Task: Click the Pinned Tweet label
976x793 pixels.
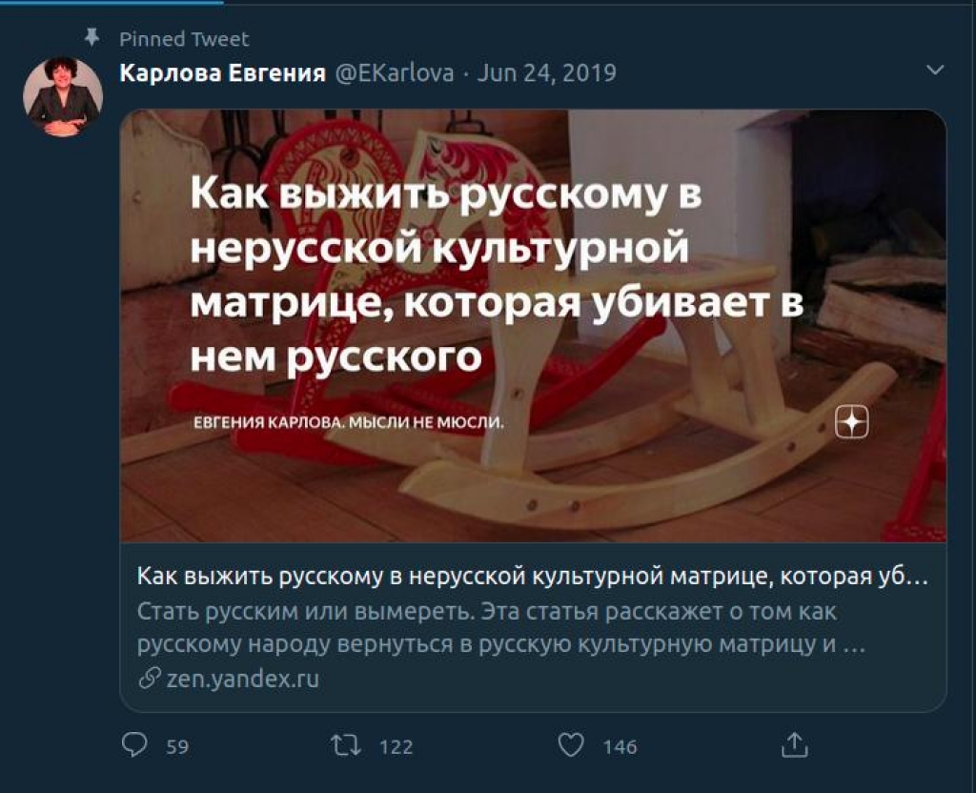Action: 184,39
